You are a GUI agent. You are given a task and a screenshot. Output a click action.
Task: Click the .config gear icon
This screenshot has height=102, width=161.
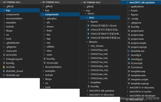129,19
